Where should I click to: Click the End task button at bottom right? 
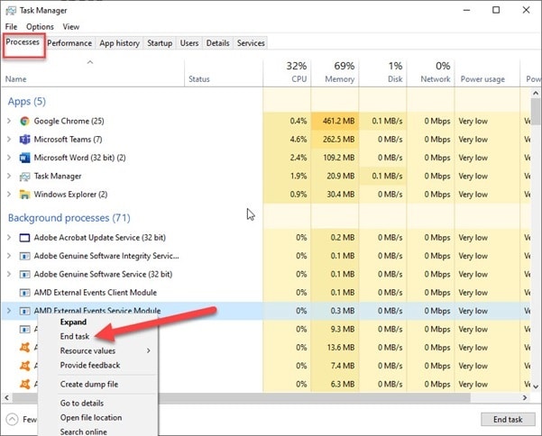coord(508,420)
